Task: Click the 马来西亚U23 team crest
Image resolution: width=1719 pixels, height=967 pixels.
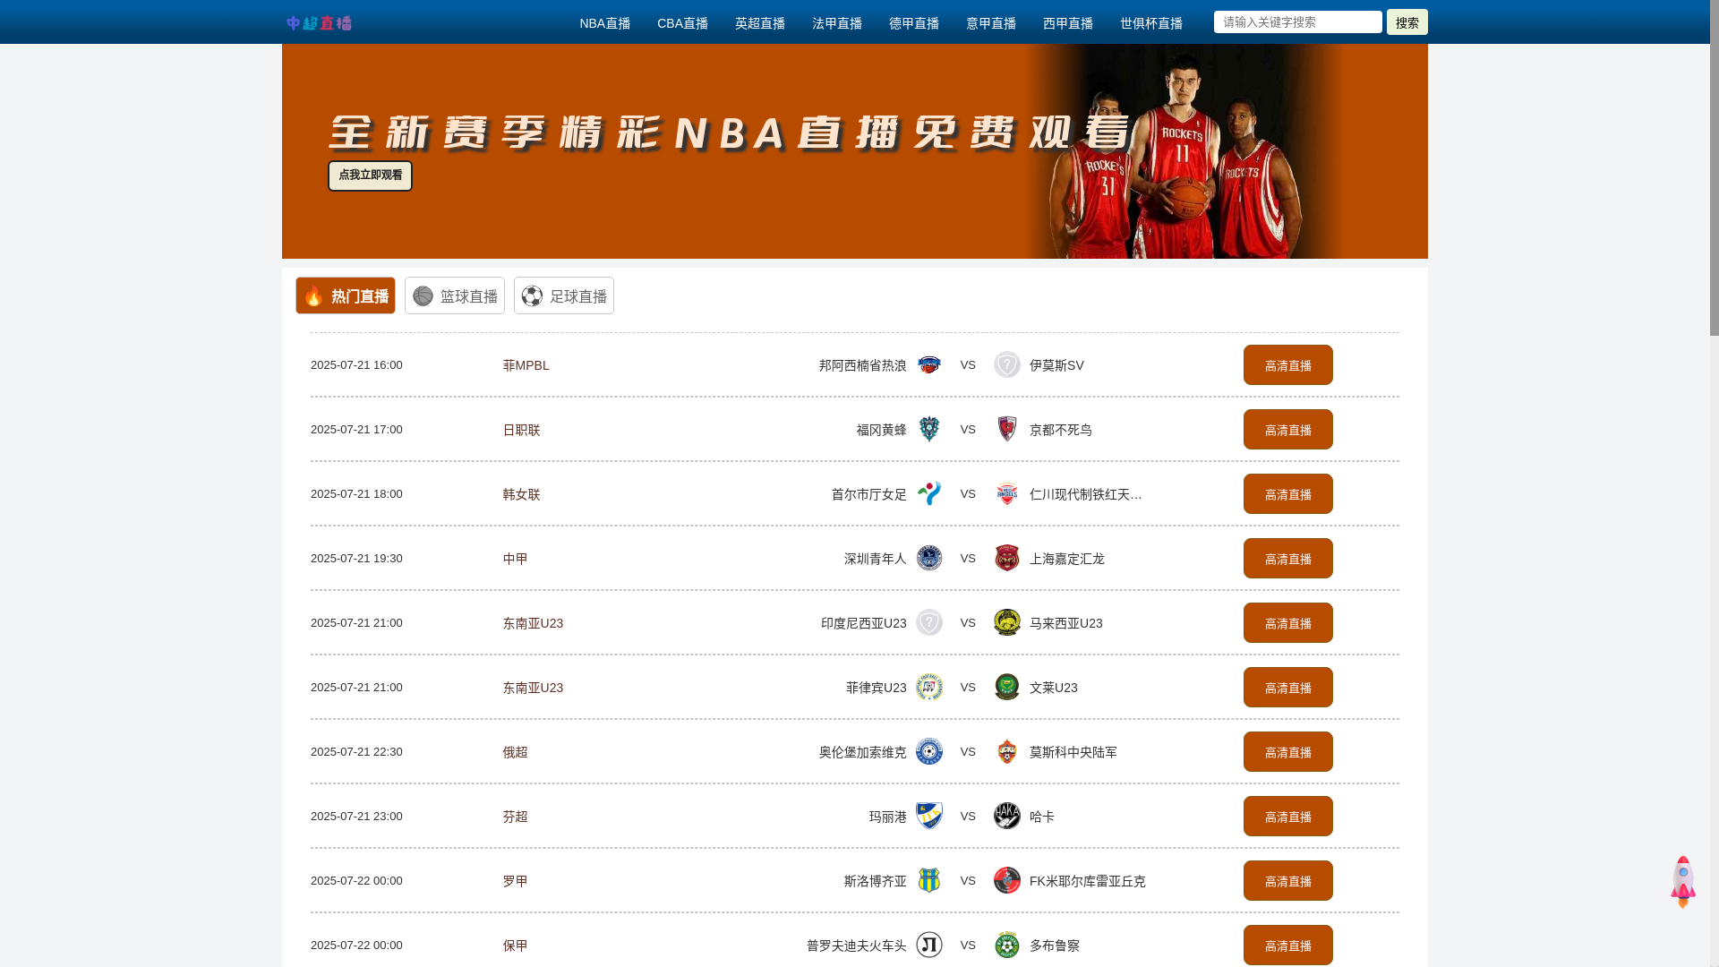Action: click(1007, 622)
